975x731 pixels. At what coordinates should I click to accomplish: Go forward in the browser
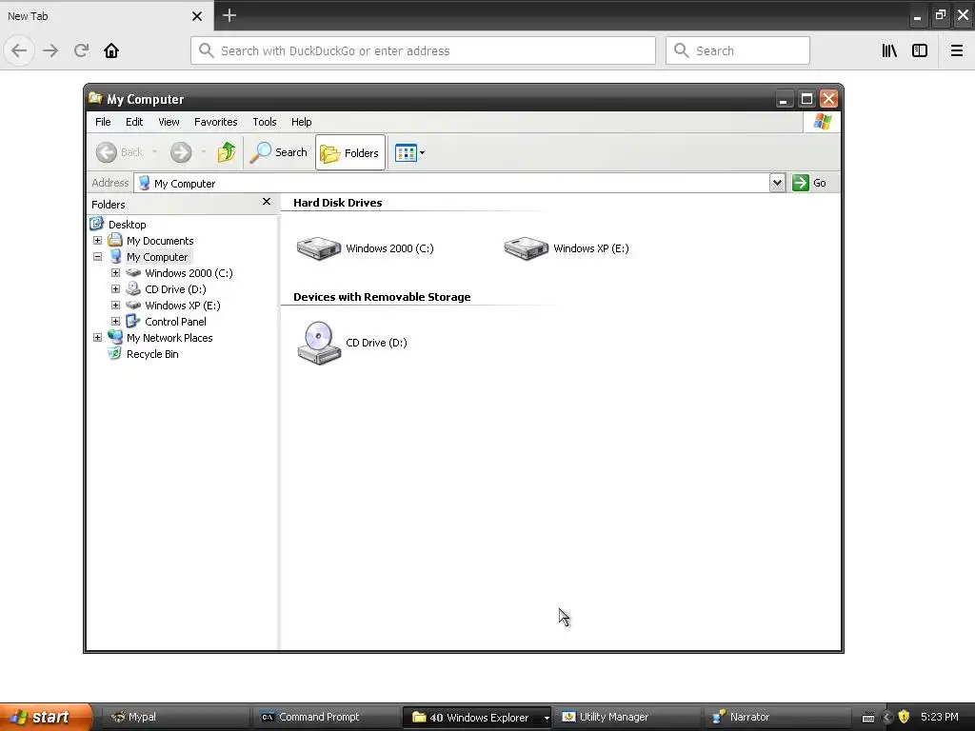click(x=50, y=50)
